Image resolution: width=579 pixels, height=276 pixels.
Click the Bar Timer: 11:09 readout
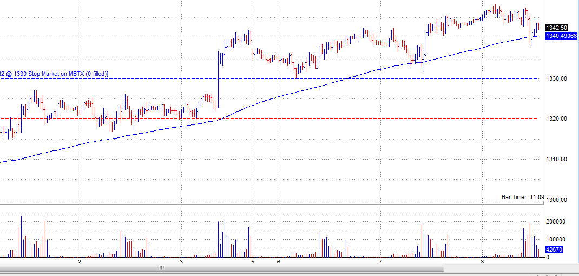click(523, 198)
